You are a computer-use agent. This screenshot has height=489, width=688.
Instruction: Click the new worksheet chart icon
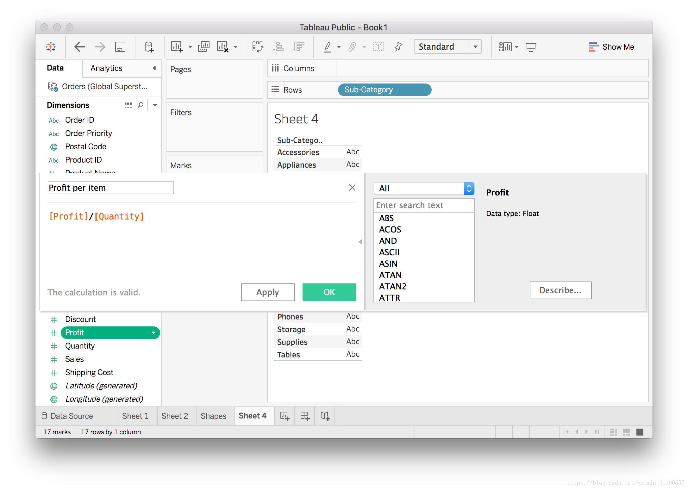coord(177,47)
